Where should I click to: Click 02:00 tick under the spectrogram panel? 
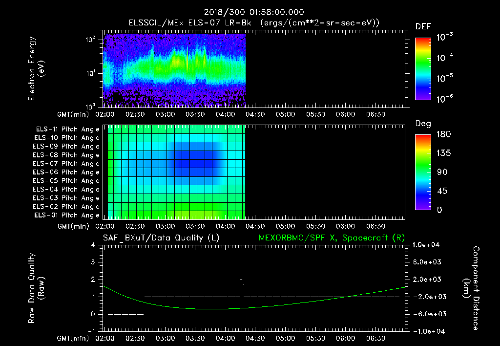coord(105,114)
